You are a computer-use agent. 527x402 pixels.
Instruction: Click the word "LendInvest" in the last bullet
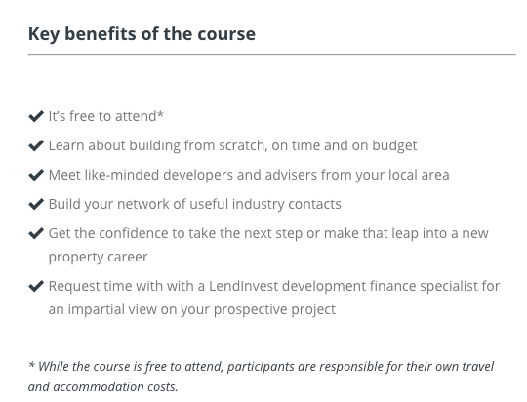(244, 286)
